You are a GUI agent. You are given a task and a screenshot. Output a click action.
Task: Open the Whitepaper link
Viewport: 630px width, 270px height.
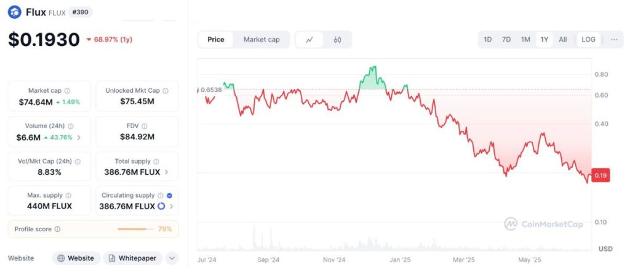[133, 258]
